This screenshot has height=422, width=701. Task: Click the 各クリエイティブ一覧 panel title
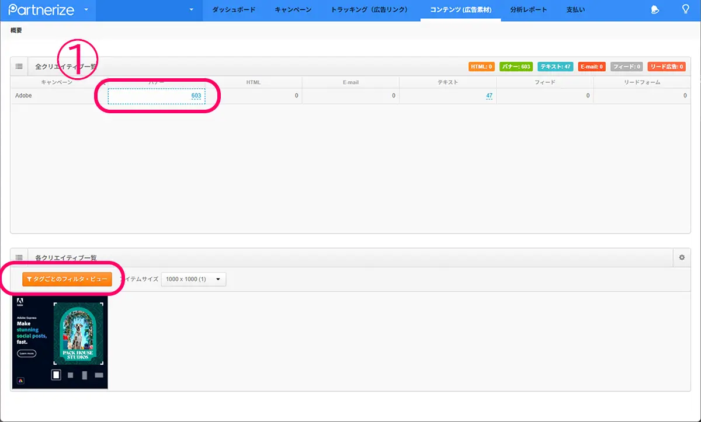[x=66, y=257]
